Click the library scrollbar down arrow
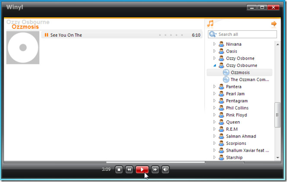287x182 pixels. click(x=277, y=157)
